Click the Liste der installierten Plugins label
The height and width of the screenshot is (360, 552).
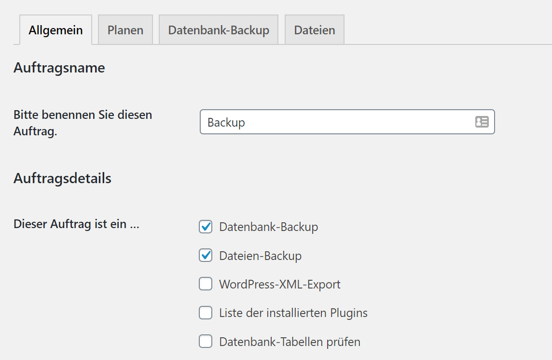point(293,313)
